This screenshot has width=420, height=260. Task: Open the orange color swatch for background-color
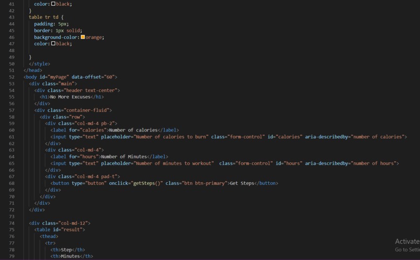(x=83, y=37)
